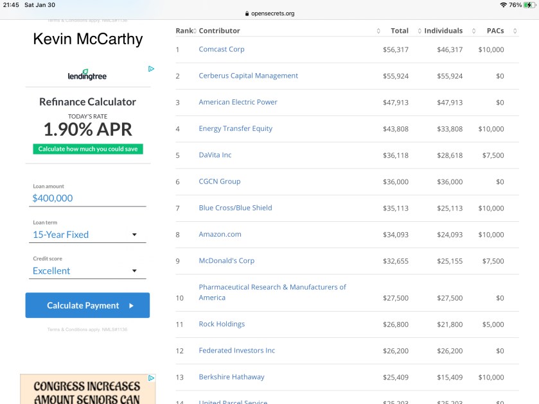
Task: Click AdChoices icon on Congress seniors ad
Action: click(152, 378)
